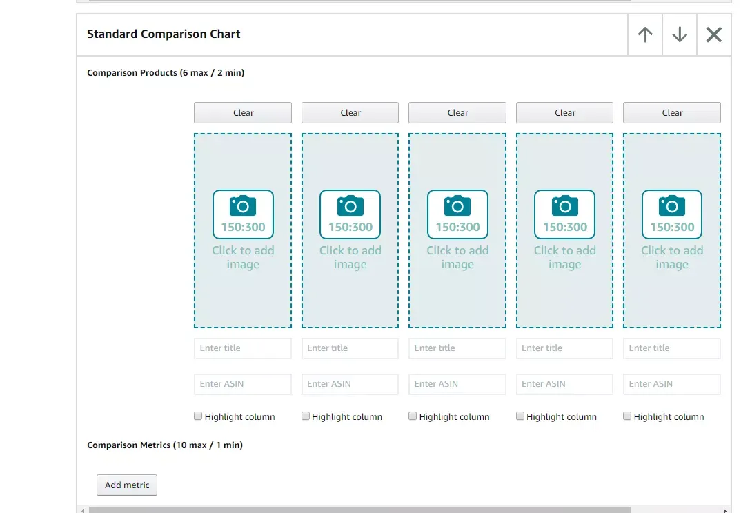Image resolution: width=741 pixels, height=513 pixels.
Task: Add image to the fourth product slot
Action: click(x=565, y=230)
